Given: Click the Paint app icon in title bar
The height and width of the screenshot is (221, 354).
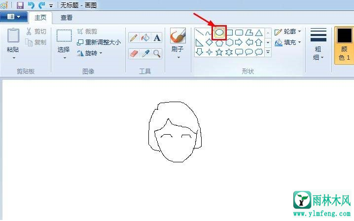Looking at the screenshot, I should click(4, 5).
